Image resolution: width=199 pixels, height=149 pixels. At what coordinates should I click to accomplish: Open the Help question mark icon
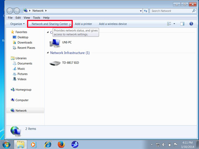[x=191, y=24]
